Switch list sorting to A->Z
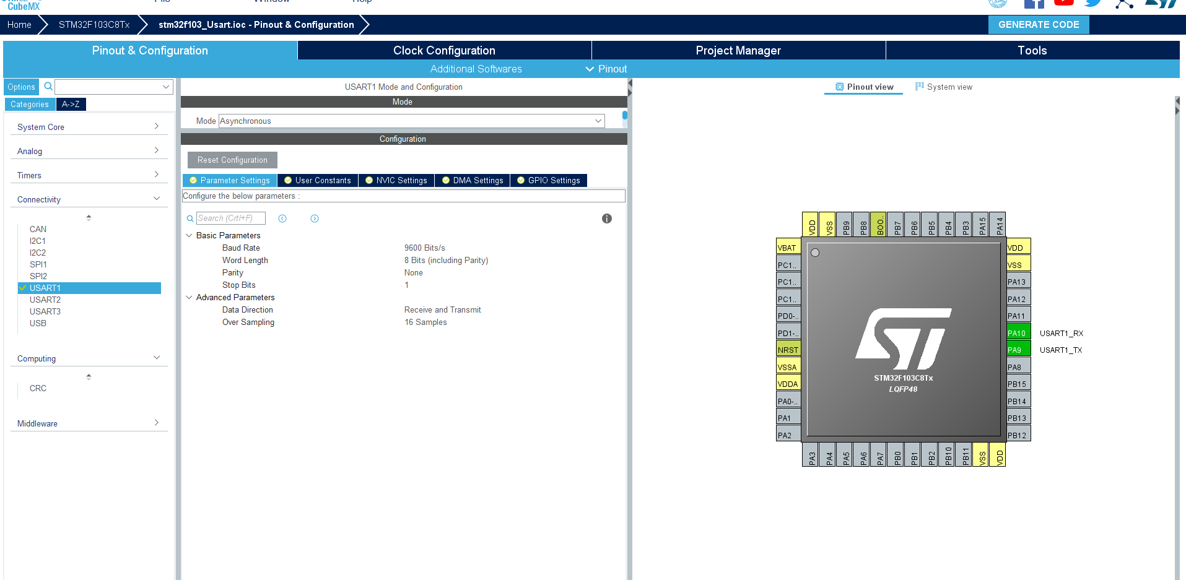Viewport: 1186px width, 580px height. (71, 104)
